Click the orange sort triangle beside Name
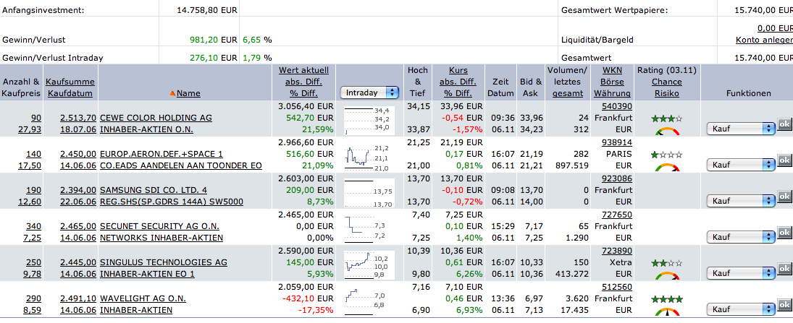Viewport: 793px width, 323px height. [x=172, y=93]
